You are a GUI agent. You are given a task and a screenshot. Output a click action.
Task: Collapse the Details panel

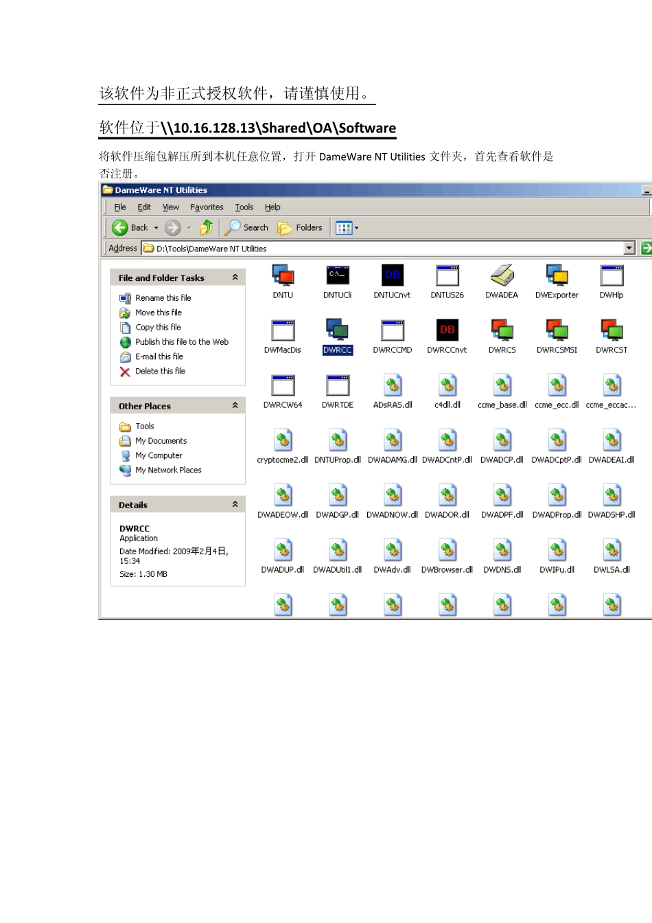[x=235, y=505]
